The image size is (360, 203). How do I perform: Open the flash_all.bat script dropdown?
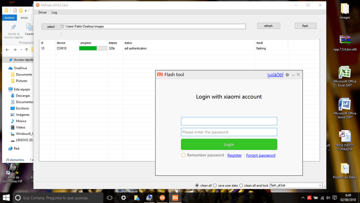point(320,185)
